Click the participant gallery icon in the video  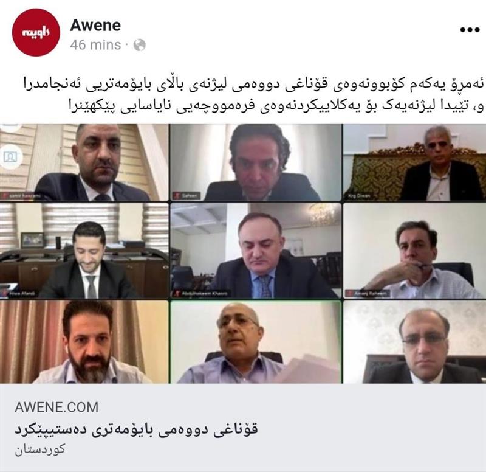point(10,157)
